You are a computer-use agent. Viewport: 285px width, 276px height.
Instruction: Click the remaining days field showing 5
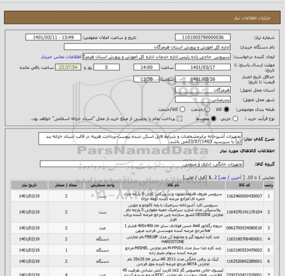point(106,67)
